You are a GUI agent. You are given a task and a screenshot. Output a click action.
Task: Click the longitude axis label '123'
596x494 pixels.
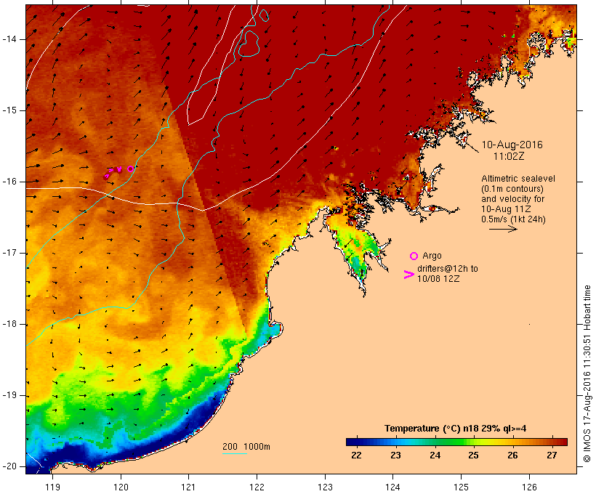click(325, 487)
